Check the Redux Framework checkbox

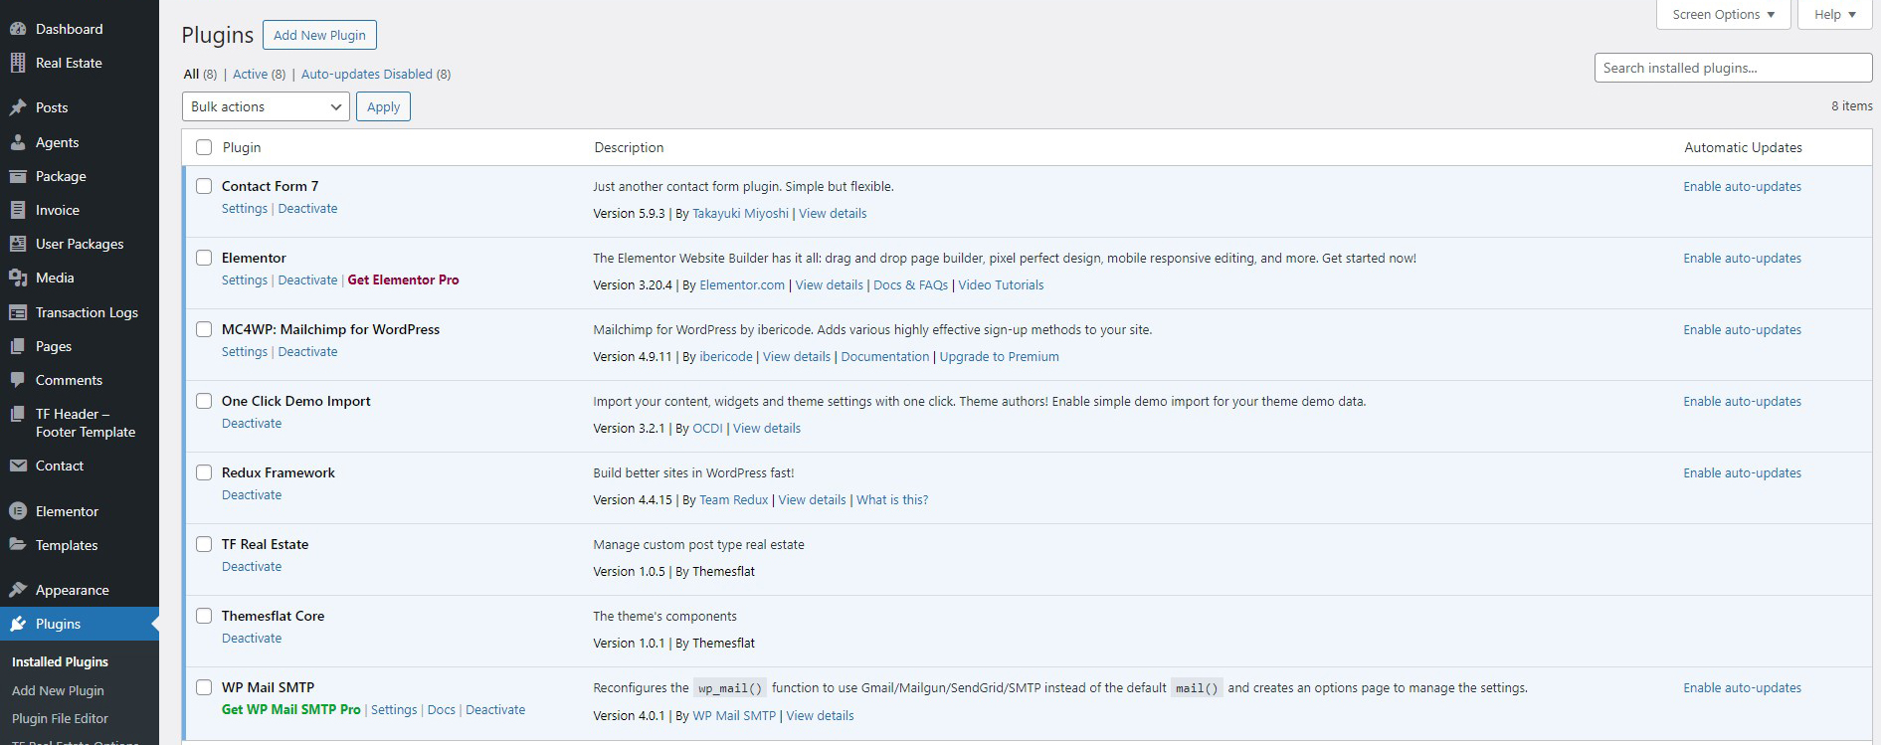(204, 472)
